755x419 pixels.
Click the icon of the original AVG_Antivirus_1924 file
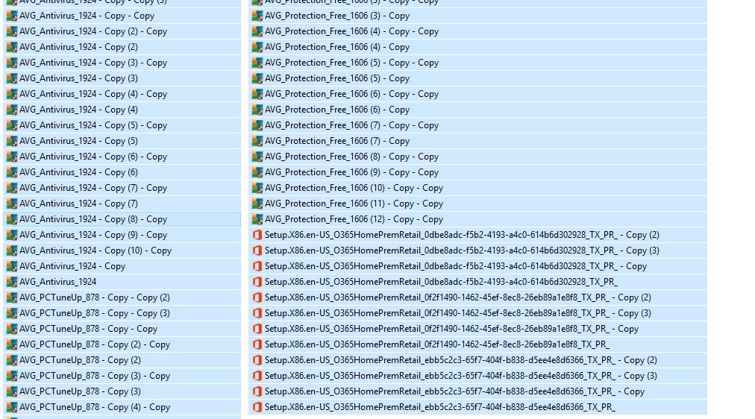[x=11, y=282]
